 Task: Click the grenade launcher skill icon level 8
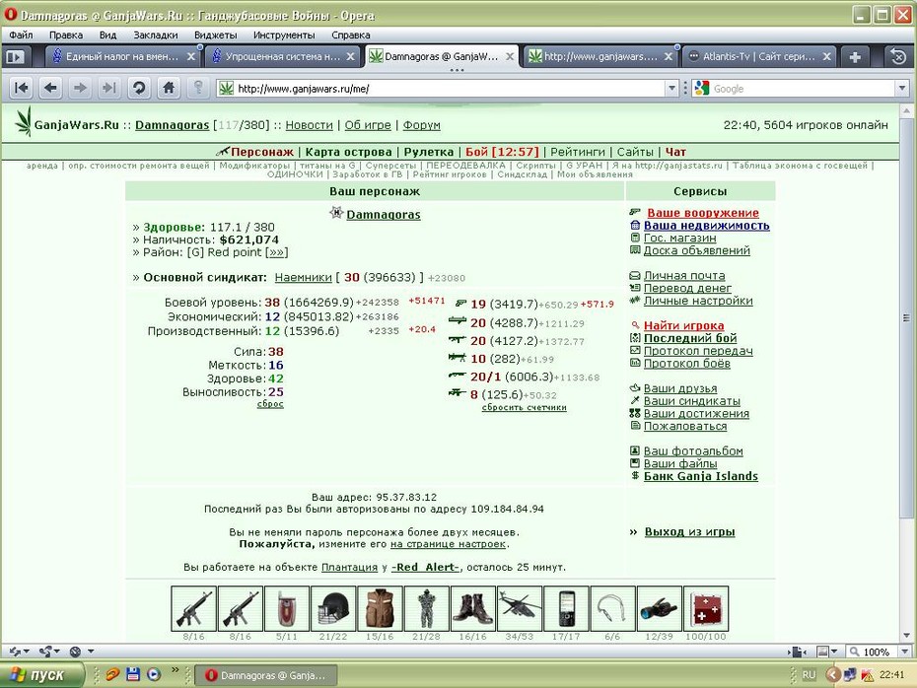click(458, 393)
